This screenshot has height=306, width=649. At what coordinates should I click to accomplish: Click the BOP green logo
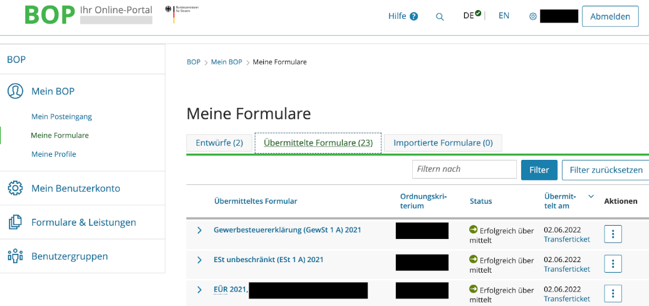tap(49, 15)
